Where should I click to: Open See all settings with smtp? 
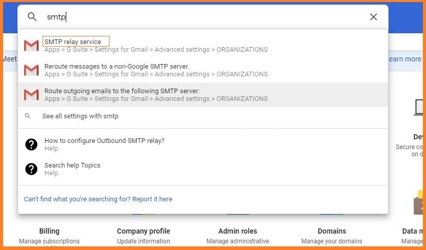tap(202, 116)
